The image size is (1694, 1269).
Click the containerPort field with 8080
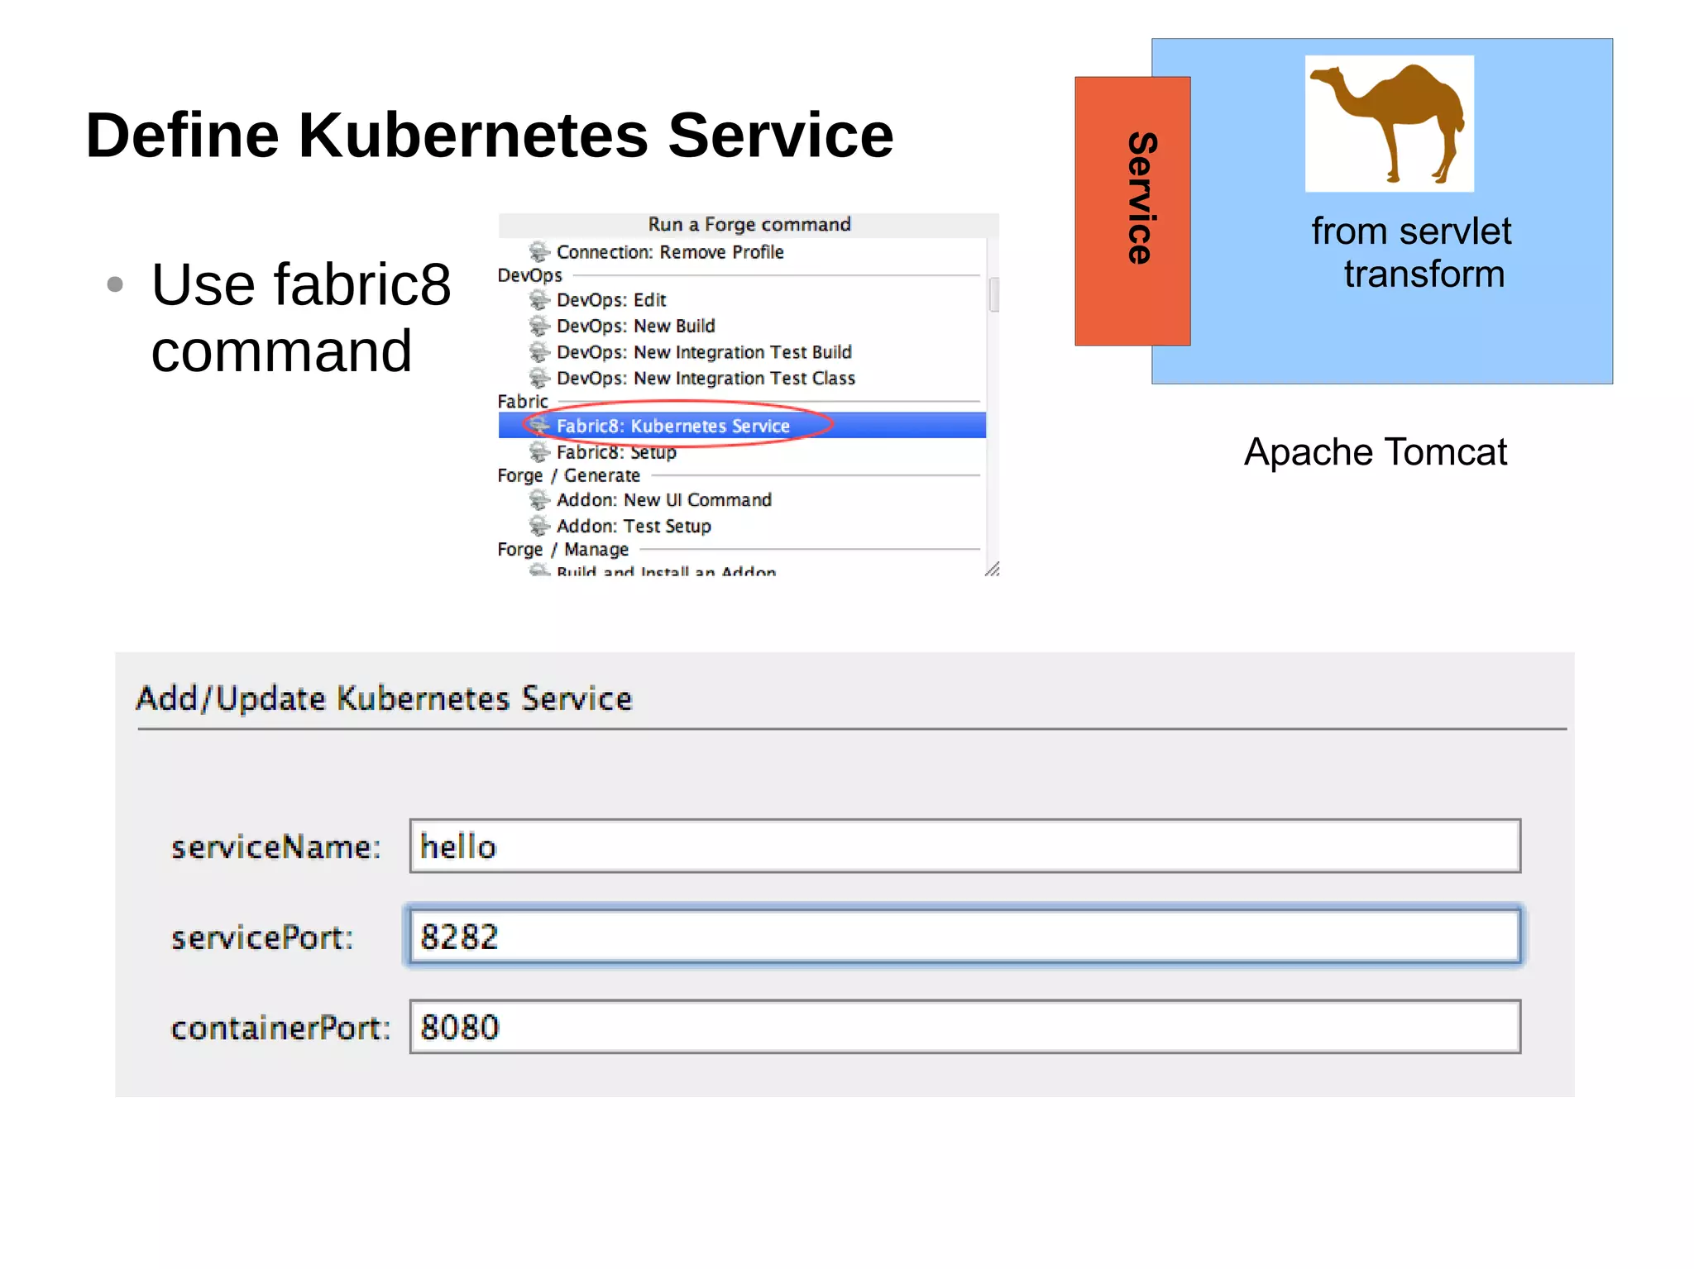coord(964,1027)
